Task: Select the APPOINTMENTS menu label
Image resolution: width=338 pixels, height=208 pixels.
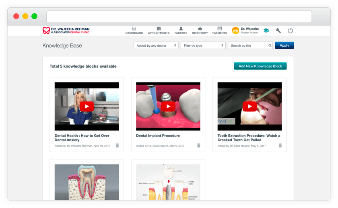Action: click(159, 33)
